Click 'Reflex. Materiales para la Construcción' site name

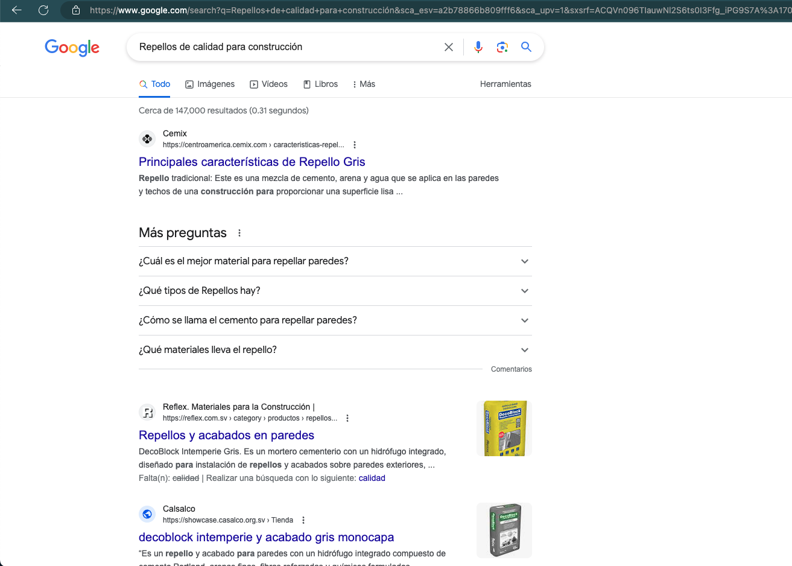(x=239, y=407)
